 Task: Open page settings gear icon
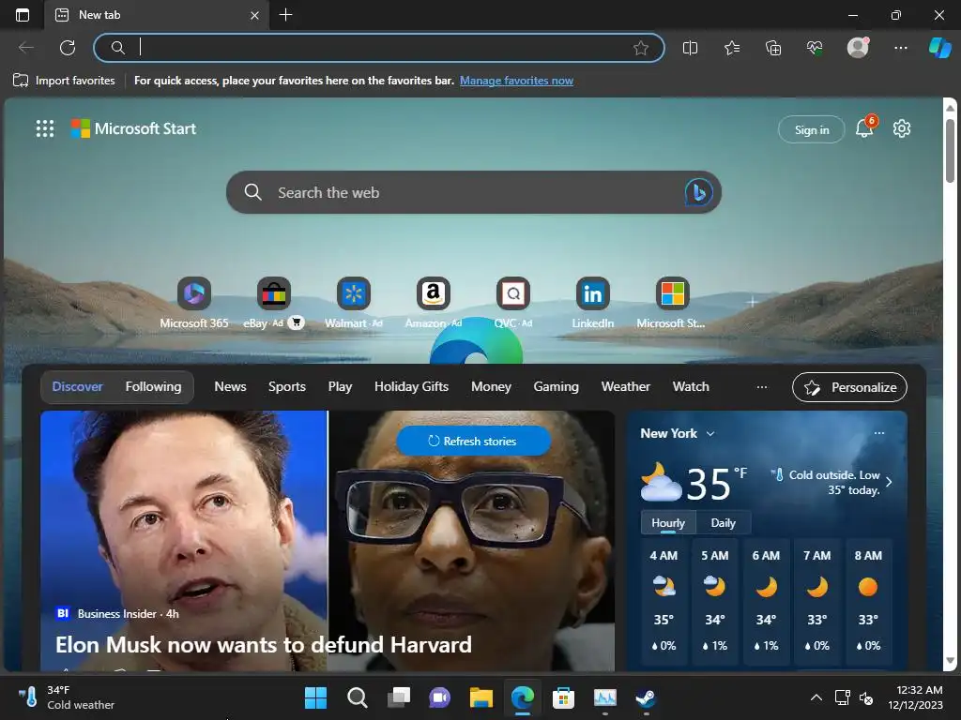point(902,128)
